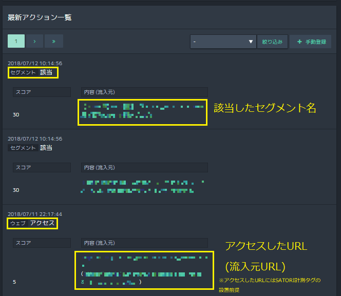This screenshot has width=341, height=296.
Task: Open the blurred accessed URL in third entry
Action: coord(144,269)
